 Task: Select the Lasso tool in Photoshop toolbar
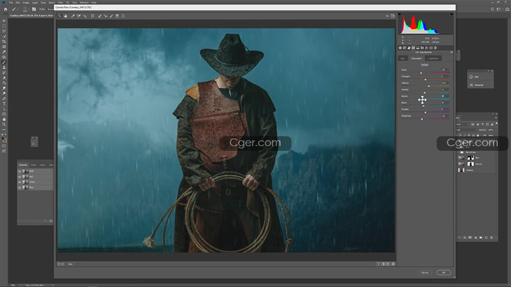4,31
